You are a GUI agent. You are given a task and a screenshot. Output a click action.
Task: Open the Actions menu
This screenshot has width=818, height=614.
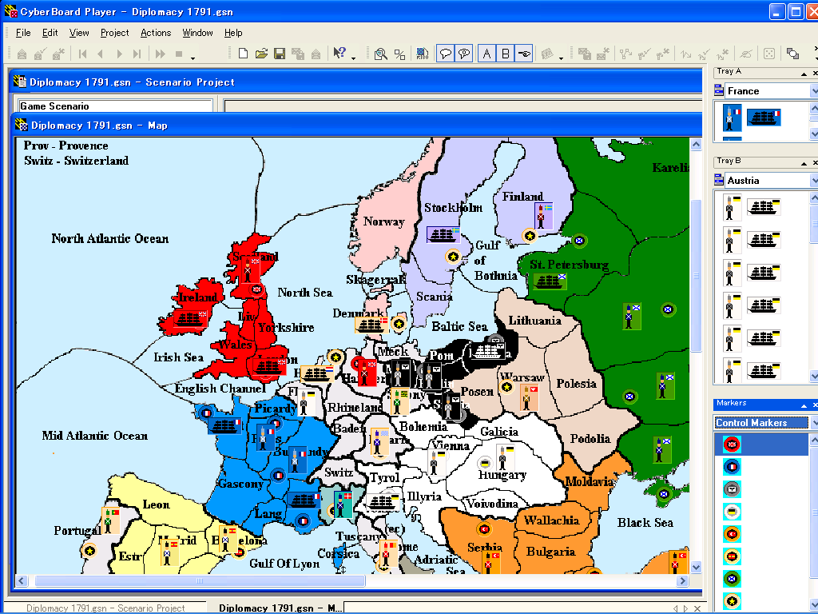coord(156,32)
